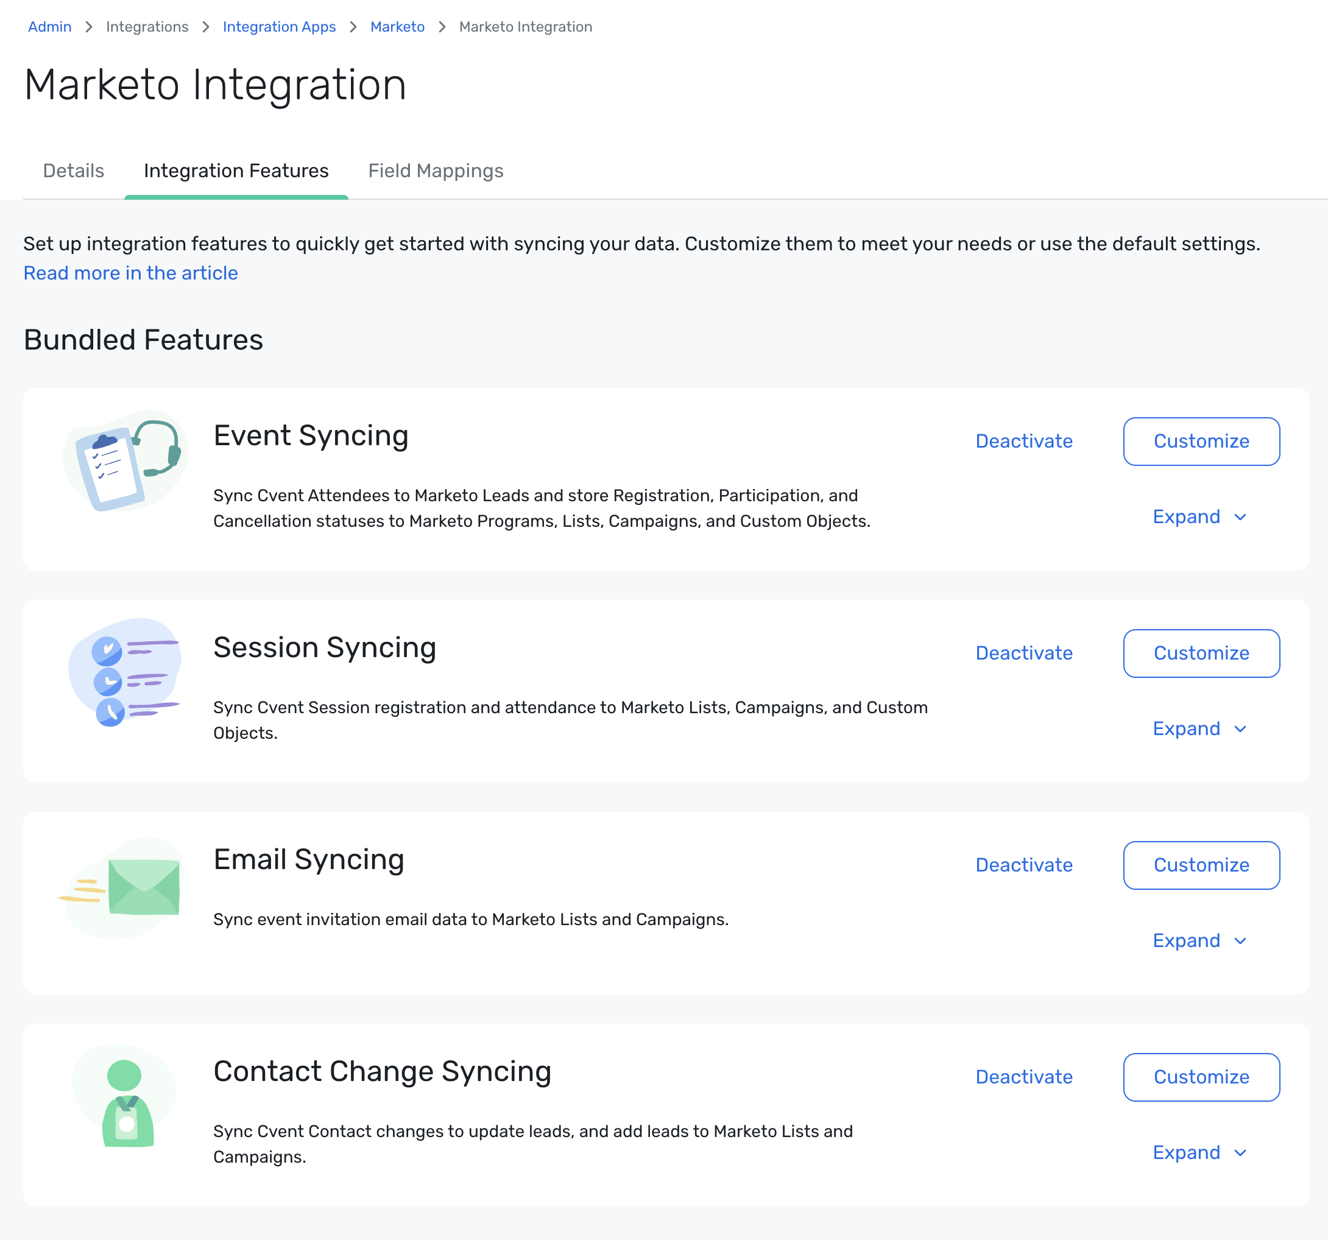This screenshot has width=1328, height=1240.
Task: Click the Contact Change Syncing heading
Action: [x=382, y=1072]
